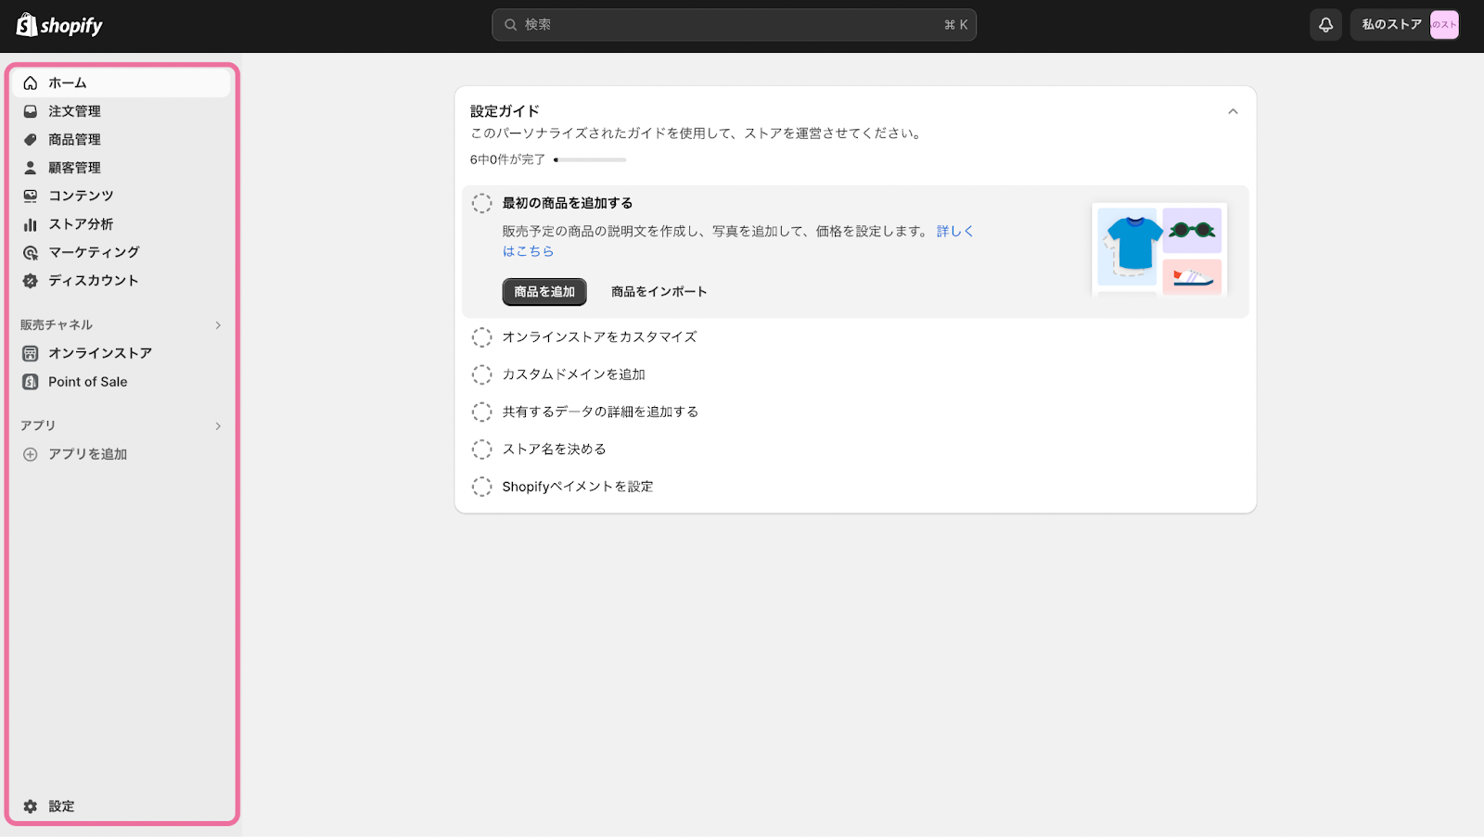
Task: Click the person icon beside 顧客管理
Action: click(31, 168)
